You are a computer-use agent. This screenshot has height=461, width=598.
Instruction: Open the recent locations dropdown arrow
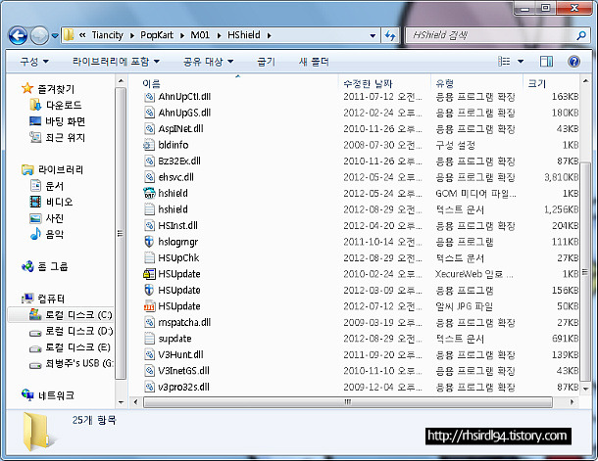tap(55, 36)
